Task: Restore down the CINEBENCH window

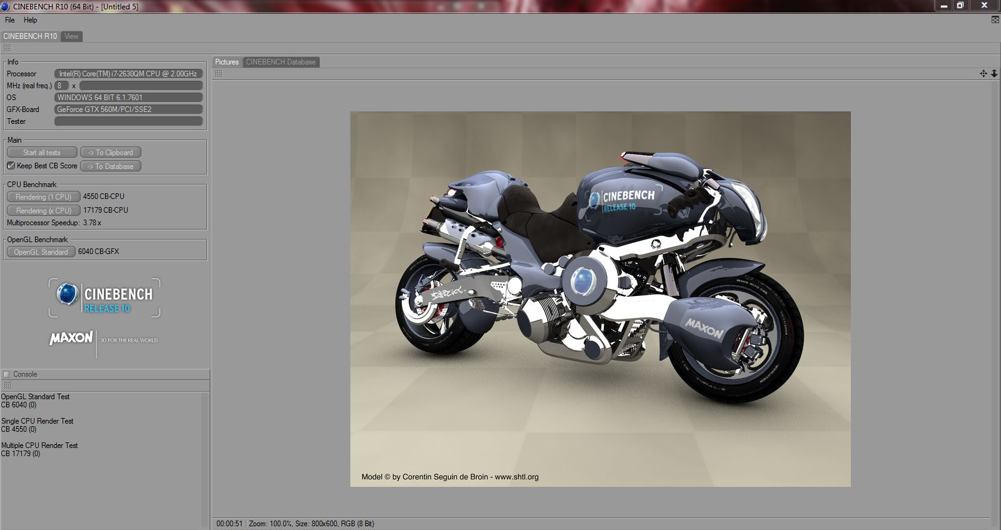Action: (960, 6)
